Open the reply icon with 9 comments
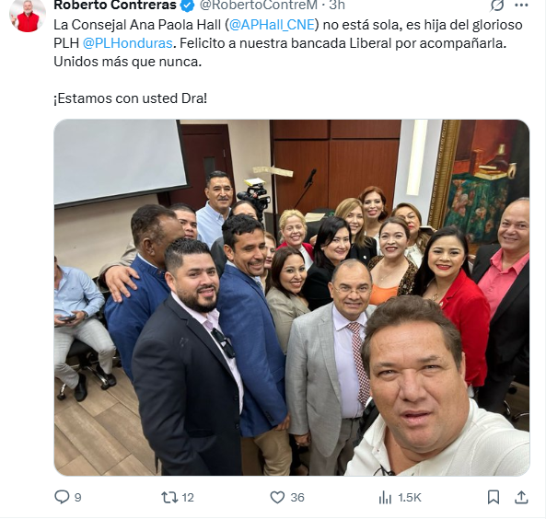This screenshot has width=546, height=519. click(62, 497)
